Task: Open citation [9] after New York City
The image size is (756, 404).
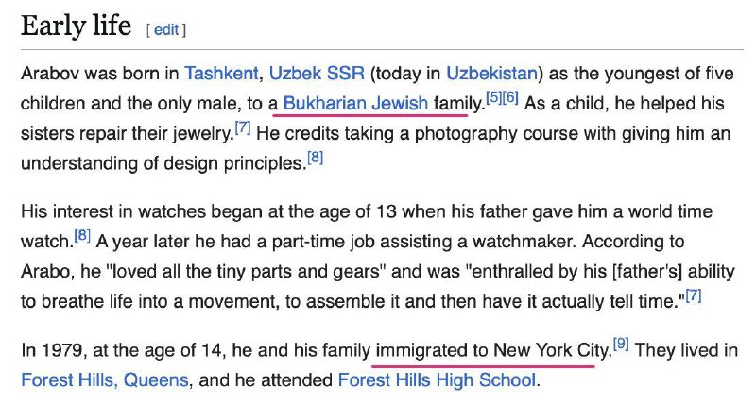Action: pyautogui.click(x=621, y=345)
